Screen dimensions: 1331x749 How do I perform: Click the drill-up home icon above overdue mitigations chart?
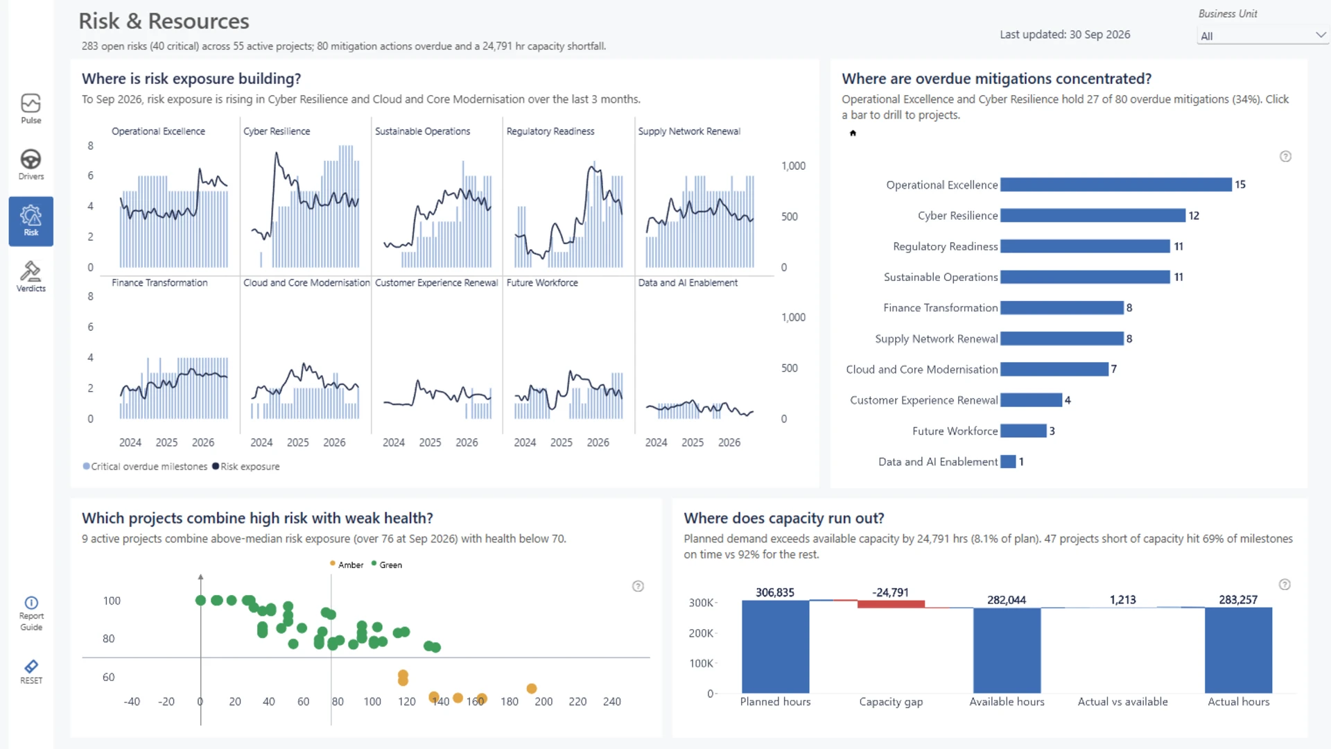[853, 133]
